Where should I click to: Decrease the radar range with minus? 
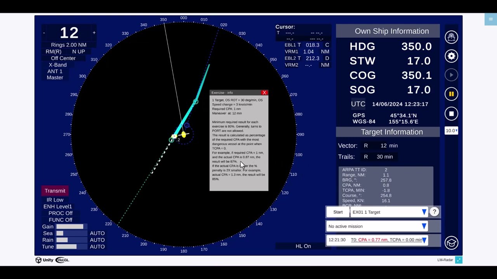44,33
